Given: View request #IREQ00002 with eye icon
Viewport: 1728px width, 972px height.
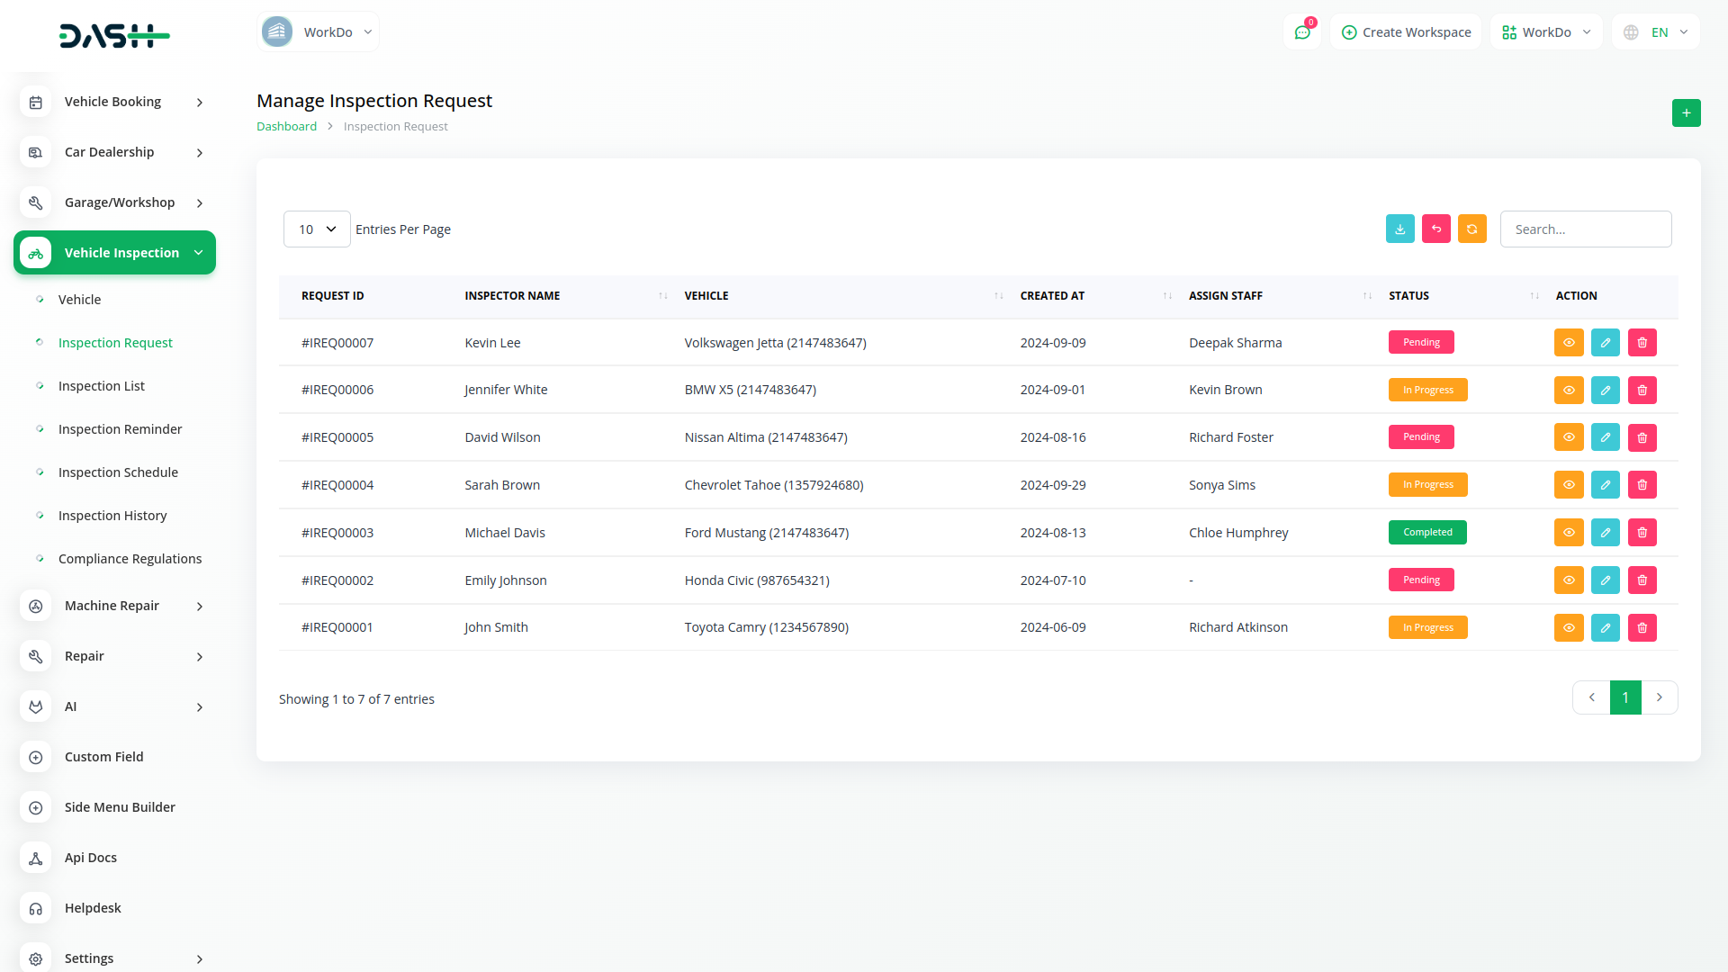Looking at the screenshot, I should click(x=1568, y=580).
